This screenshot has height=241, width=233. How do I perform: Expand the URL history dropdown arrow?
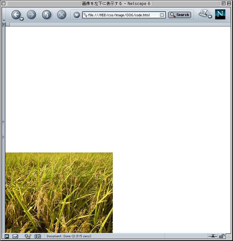pos(162,15)
